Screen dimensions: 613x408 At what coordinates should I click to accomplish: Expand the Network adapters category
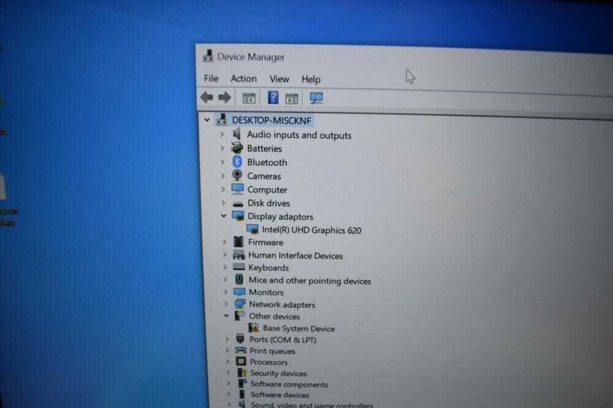(226, 304)
